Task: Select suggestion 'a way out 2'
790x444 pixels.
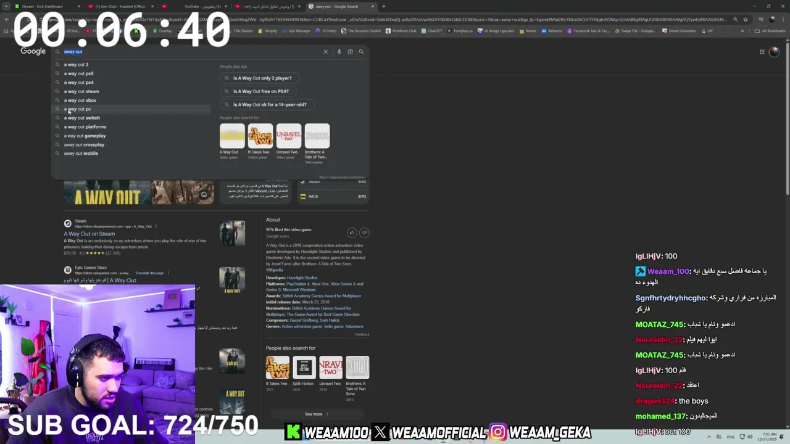Action: (131, 65)
